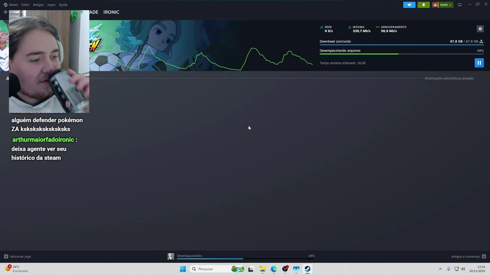Screen dimensions: 490x275
Task: Click the plus icon beside Adicionar jogo
Action: [x=6, y=257]
